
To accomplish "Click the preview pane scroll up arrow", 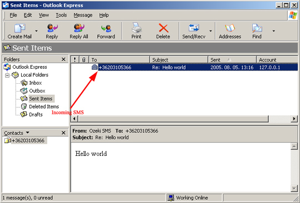I will coord(294,146).
